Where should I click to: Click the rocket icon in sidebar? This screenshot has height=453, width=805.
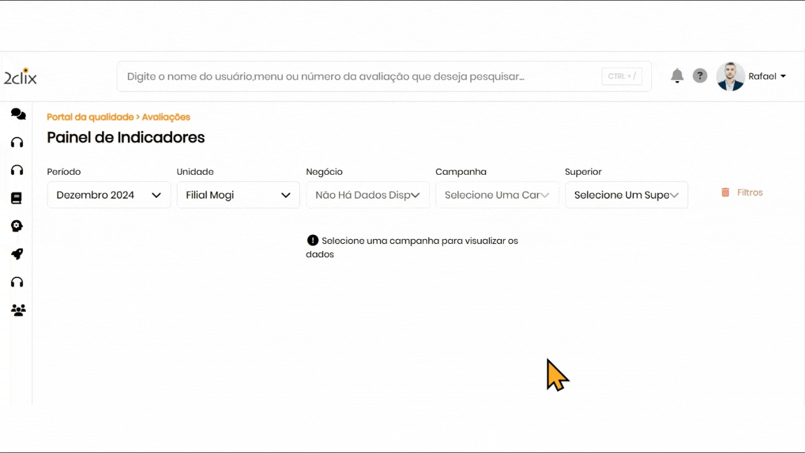(x=17, y=254)
